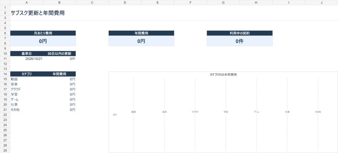
Task: Select row 15 header
Action: (x=5, y=79)
